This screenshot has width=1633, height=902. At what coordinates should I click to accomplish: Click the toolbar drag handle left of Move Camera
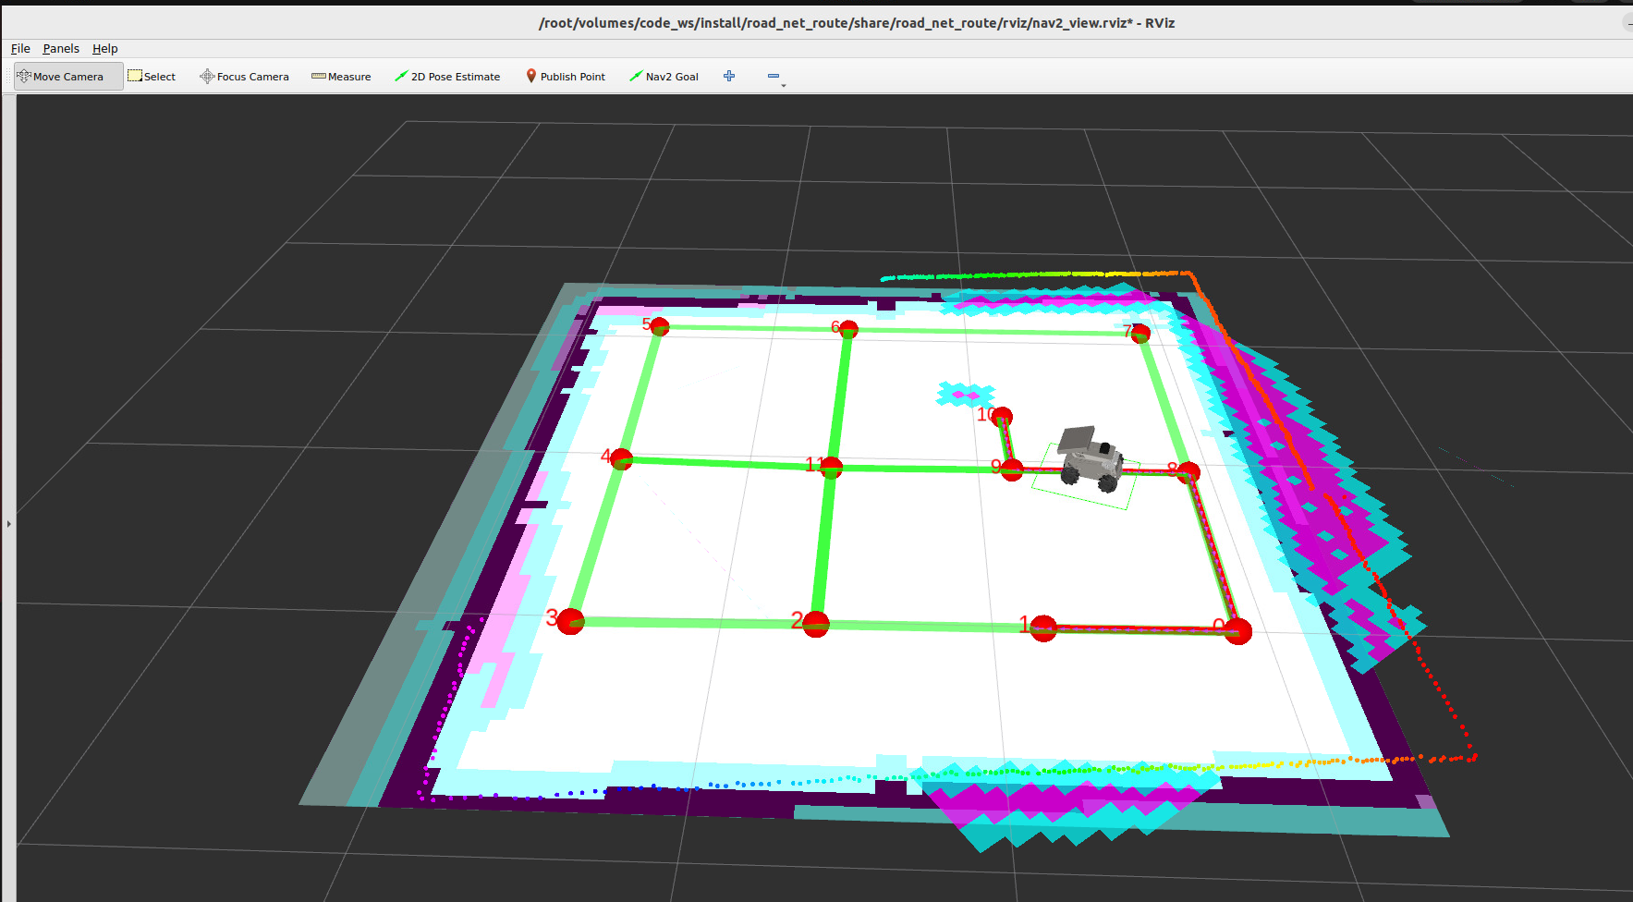click(10, 77)
